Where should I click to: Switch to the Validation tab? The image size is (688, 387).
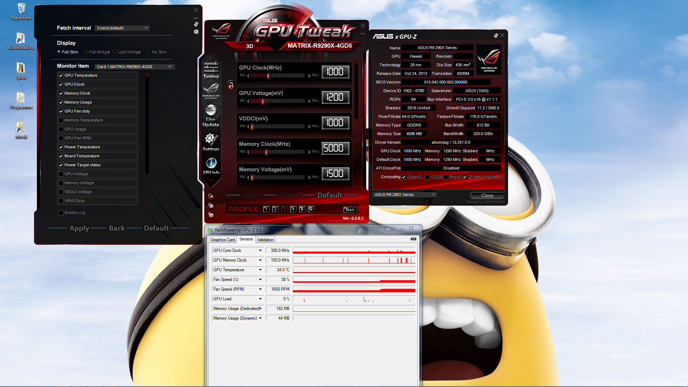pos(265,240)
